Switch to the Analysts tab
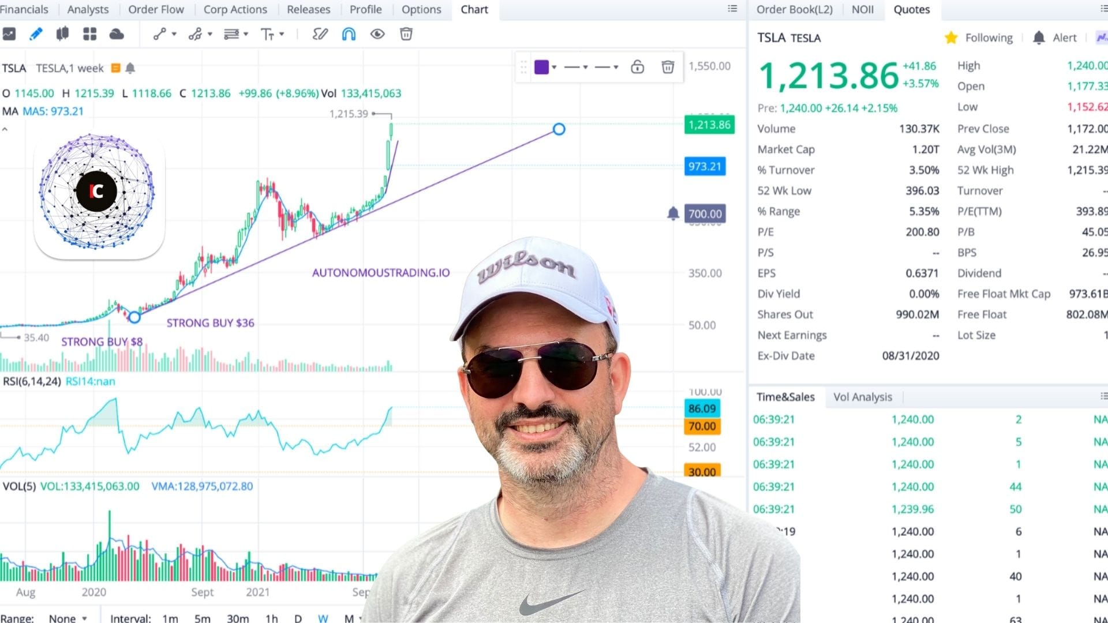This screenshot has width=1108, height=623. coord(88,9)
